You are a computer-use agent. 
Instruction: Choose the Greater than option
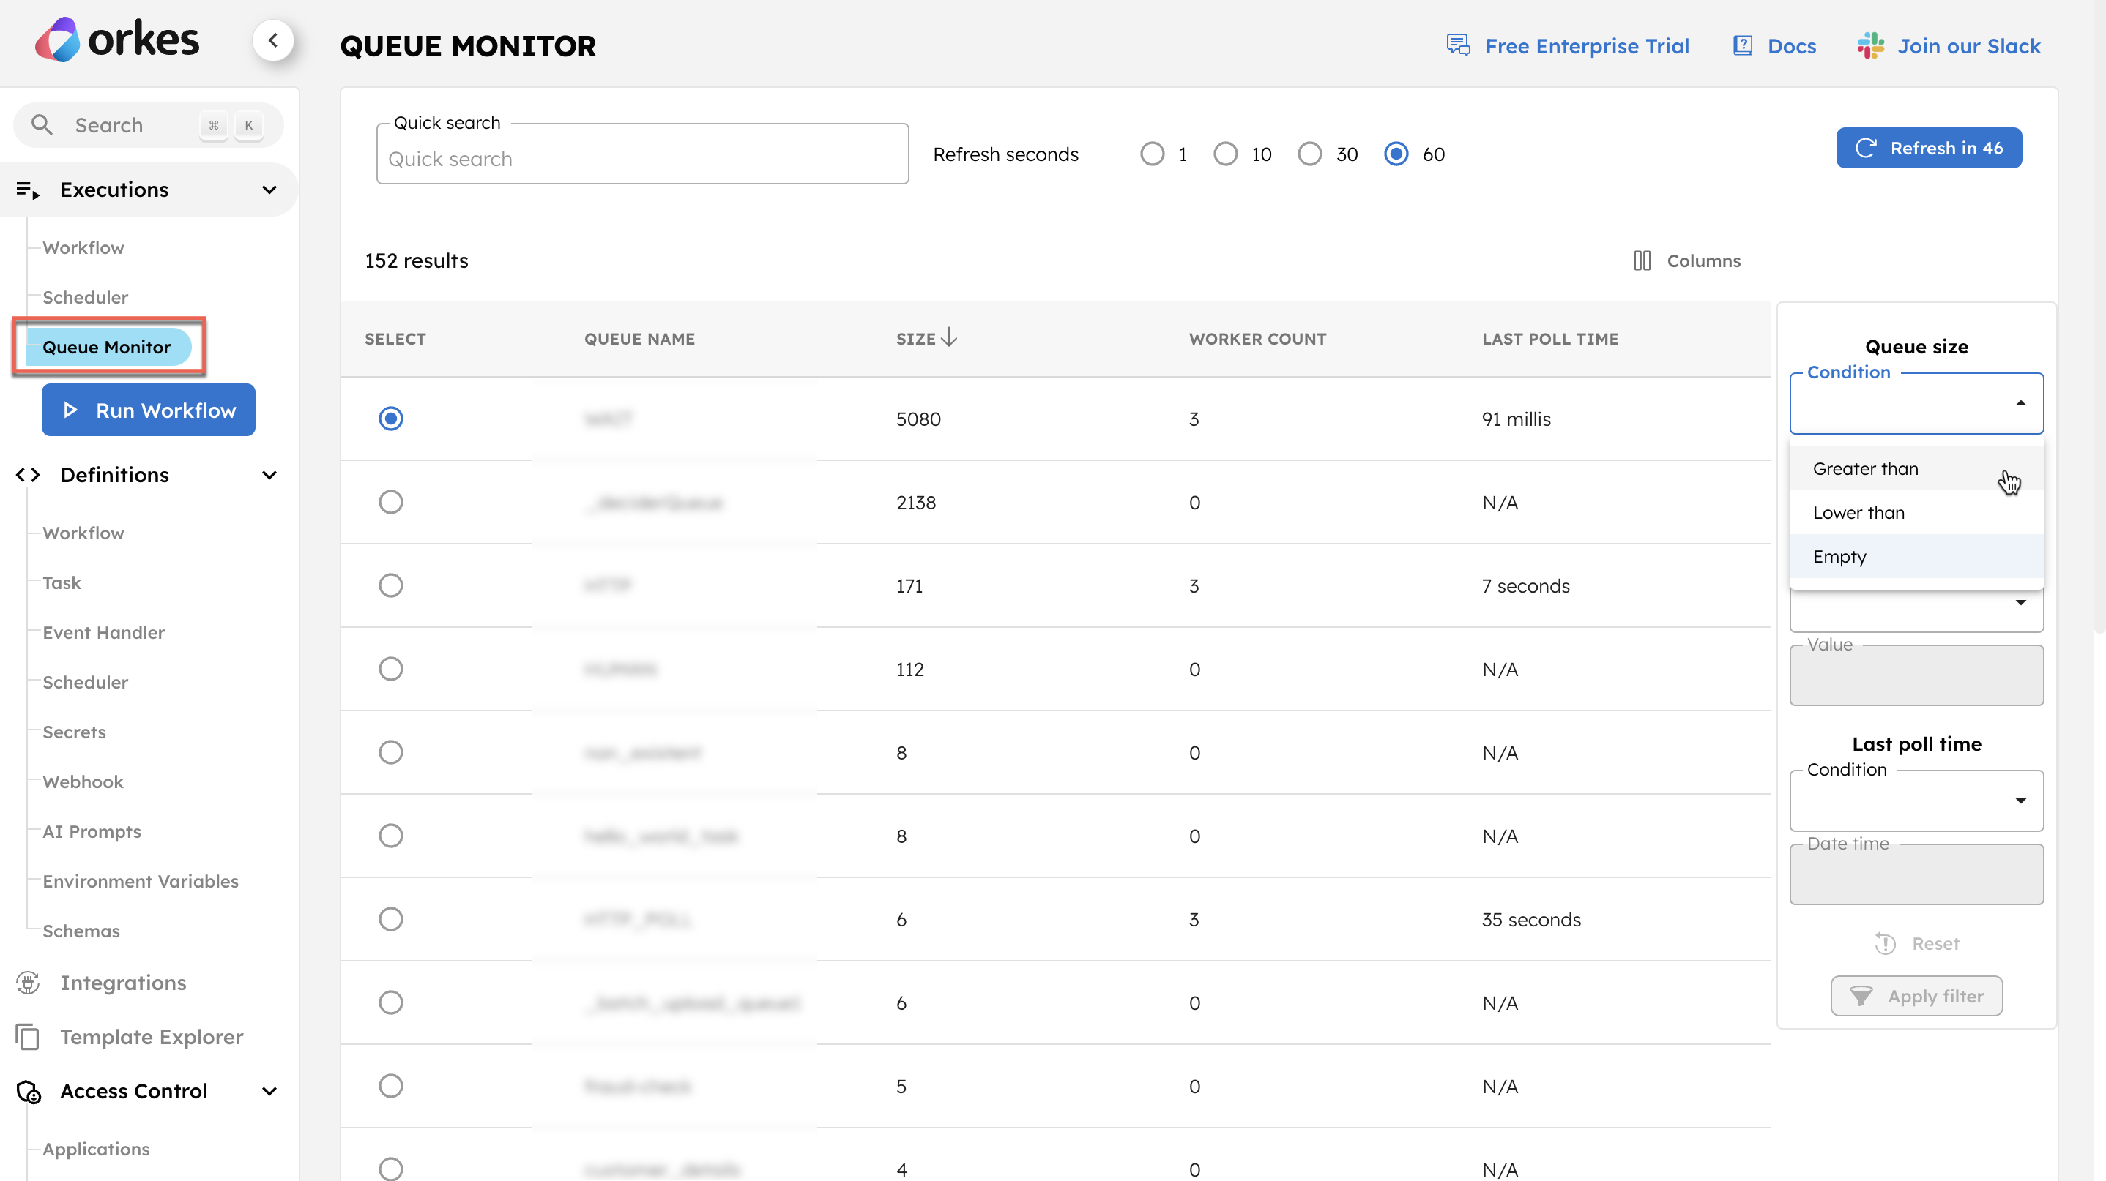tap(1916, 468)
